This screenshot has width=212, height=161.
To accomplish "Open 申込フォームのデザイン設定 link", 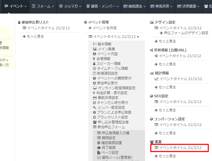I will 186,33.
